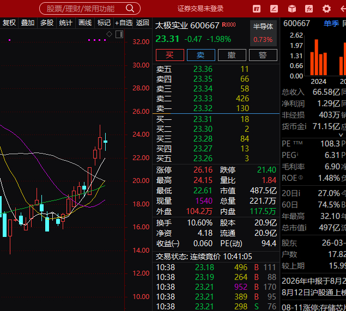This screenshot has width=346, height=311.
Task: Click the blue 卖 sell button
Action: [201, 55]
